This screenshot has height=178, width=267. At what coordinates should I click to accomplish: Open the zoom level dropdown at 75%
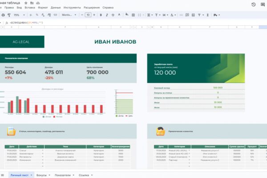point(19,15)
